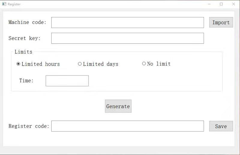
Task: Click into the Secret key text box
Action: pos(127,38)
